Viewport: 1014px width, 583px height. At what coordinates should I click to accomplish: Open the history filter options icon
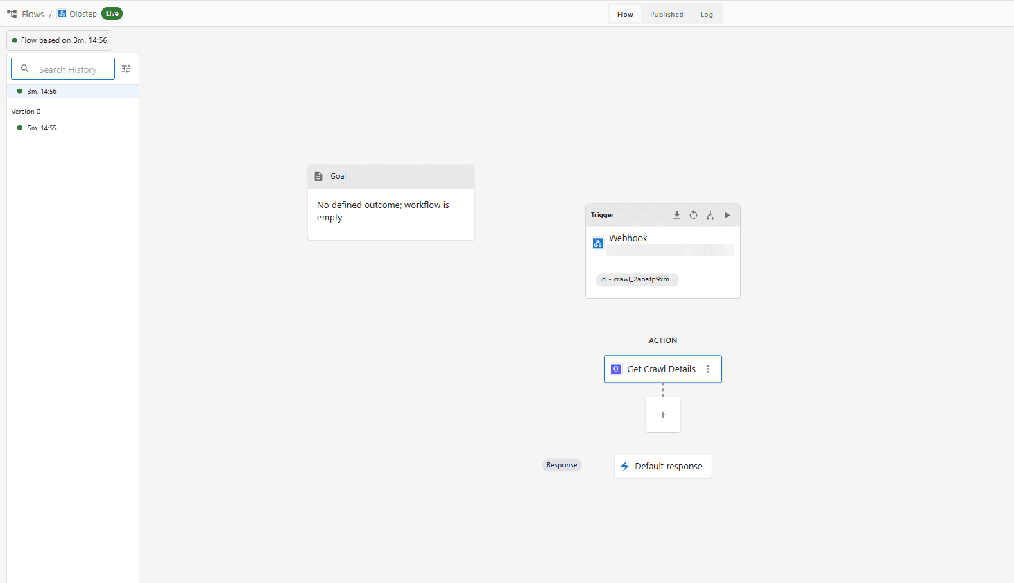pos(126,69)
